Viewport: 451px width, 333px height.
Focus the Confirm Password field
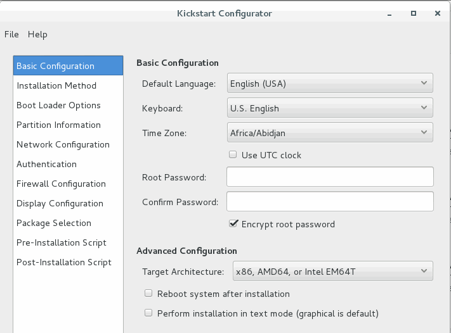click(x=330, y=201)
